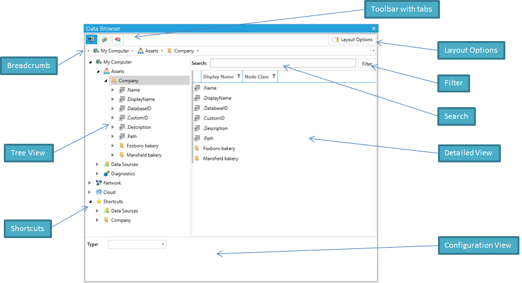Click the Network icon in tree
The height and width of the screenshot is (283, 522).
pos(98,183)
